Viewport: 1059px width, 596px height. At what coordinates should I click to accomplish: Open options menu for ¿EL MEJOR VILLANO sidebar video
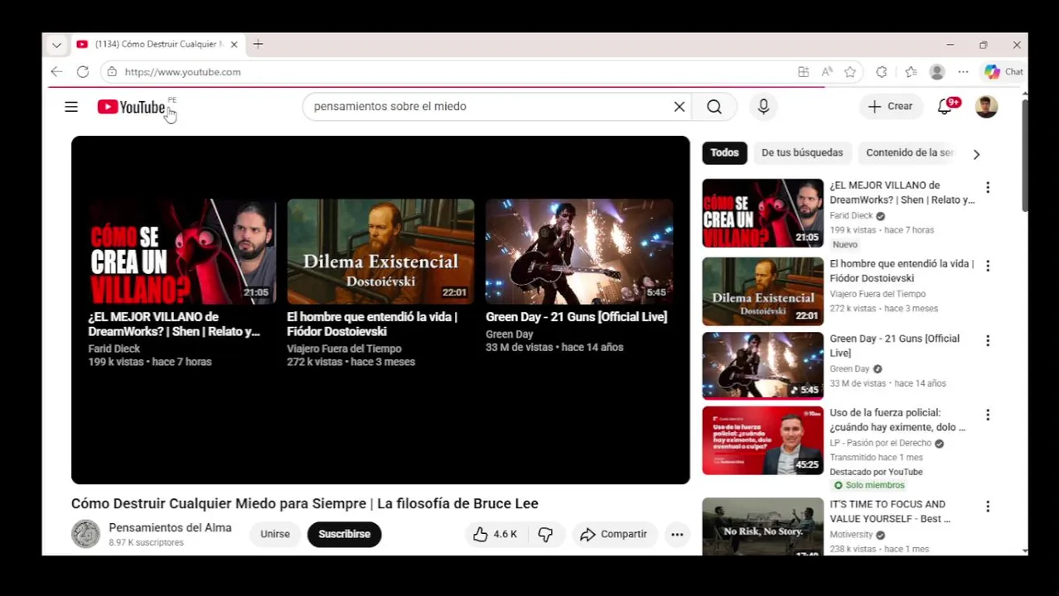click(988, 188)
